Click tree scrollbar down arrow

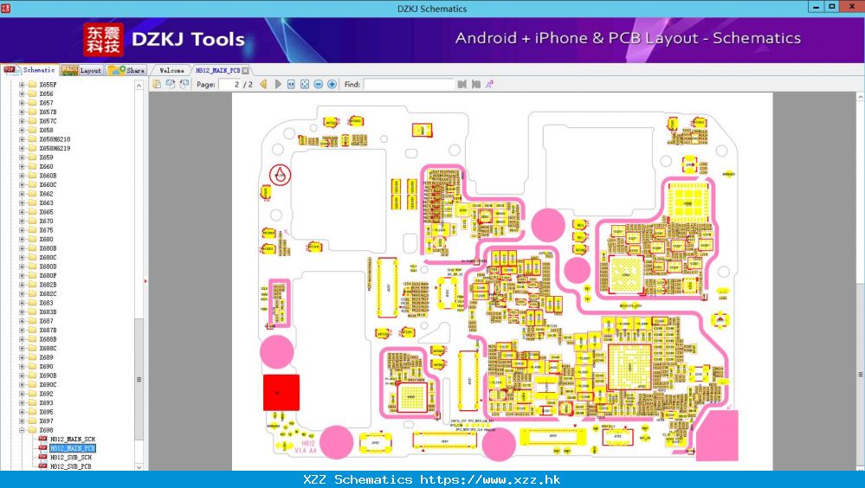click(139, 466)
